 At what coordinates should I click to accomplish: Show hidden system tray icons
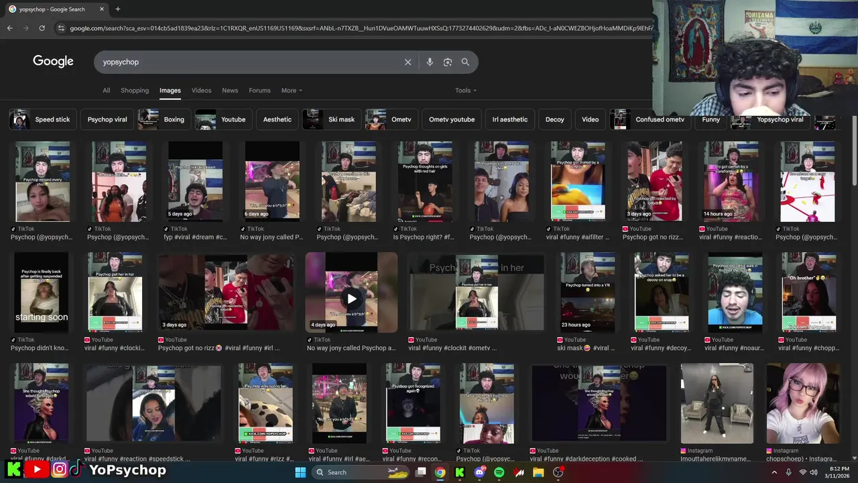coord(774,472)
